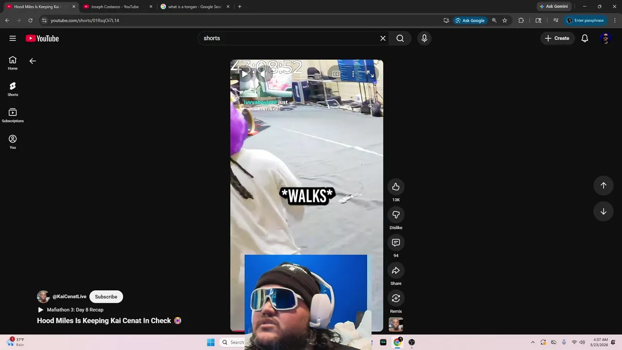Expand the Short to fullscreen
This screenshot has width=622, height=350.
coord(370,74)
